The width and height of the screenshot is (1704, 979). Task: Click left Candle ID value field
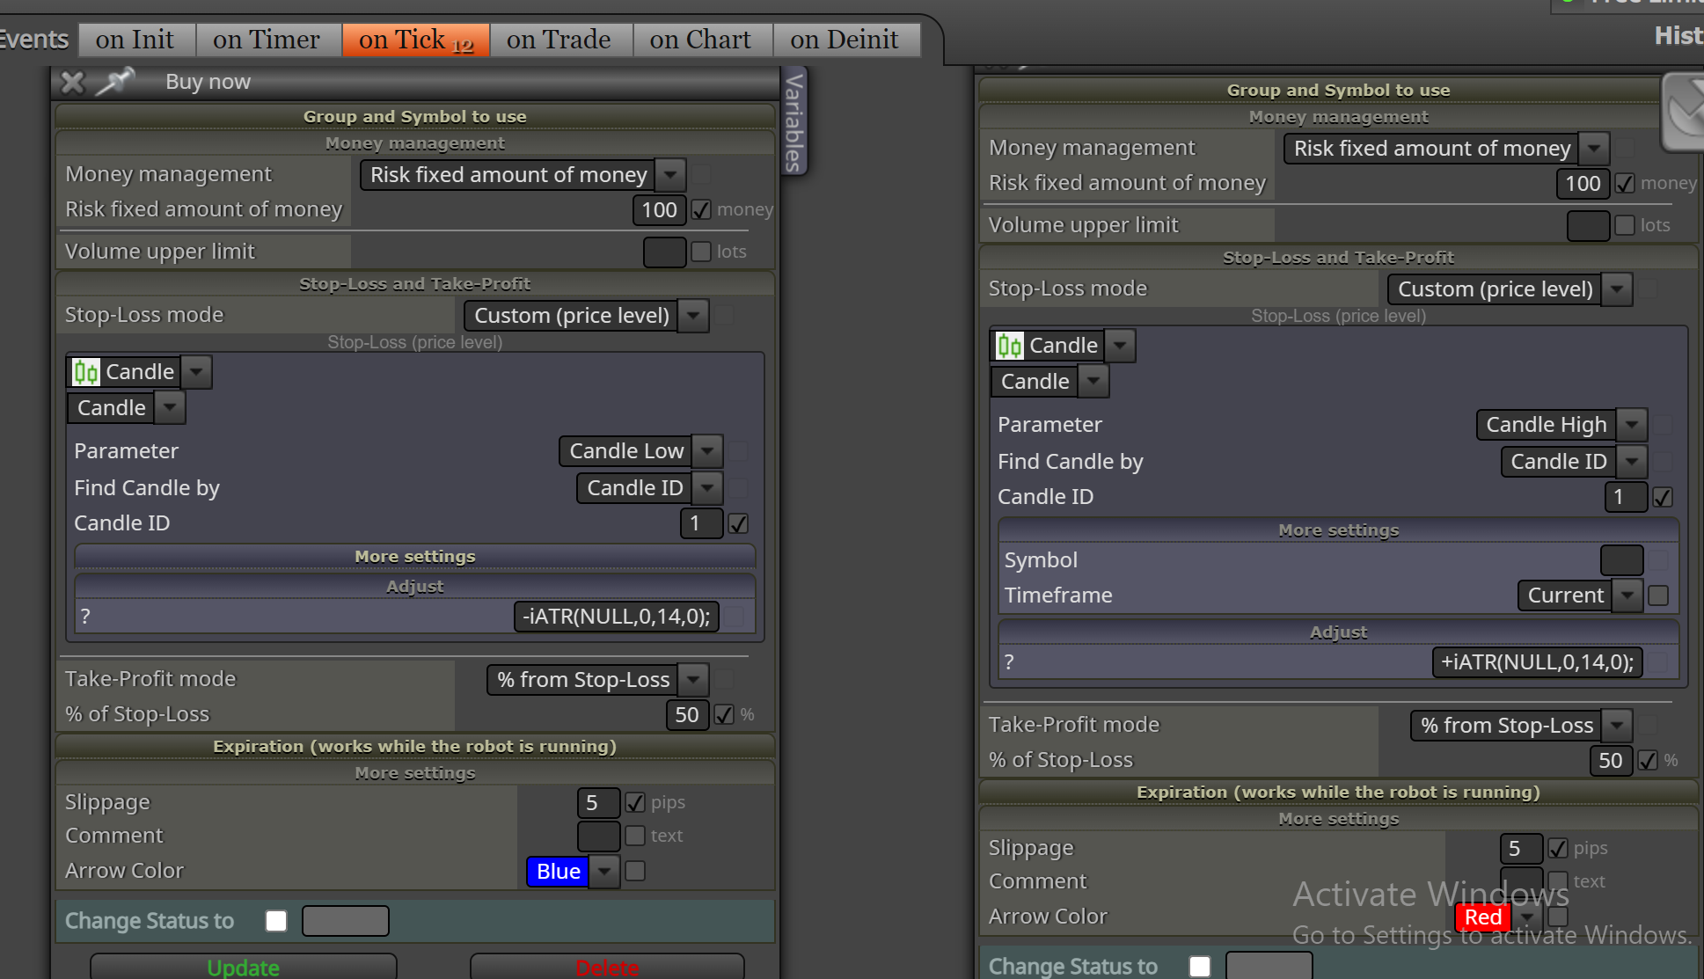coord(701,524)
